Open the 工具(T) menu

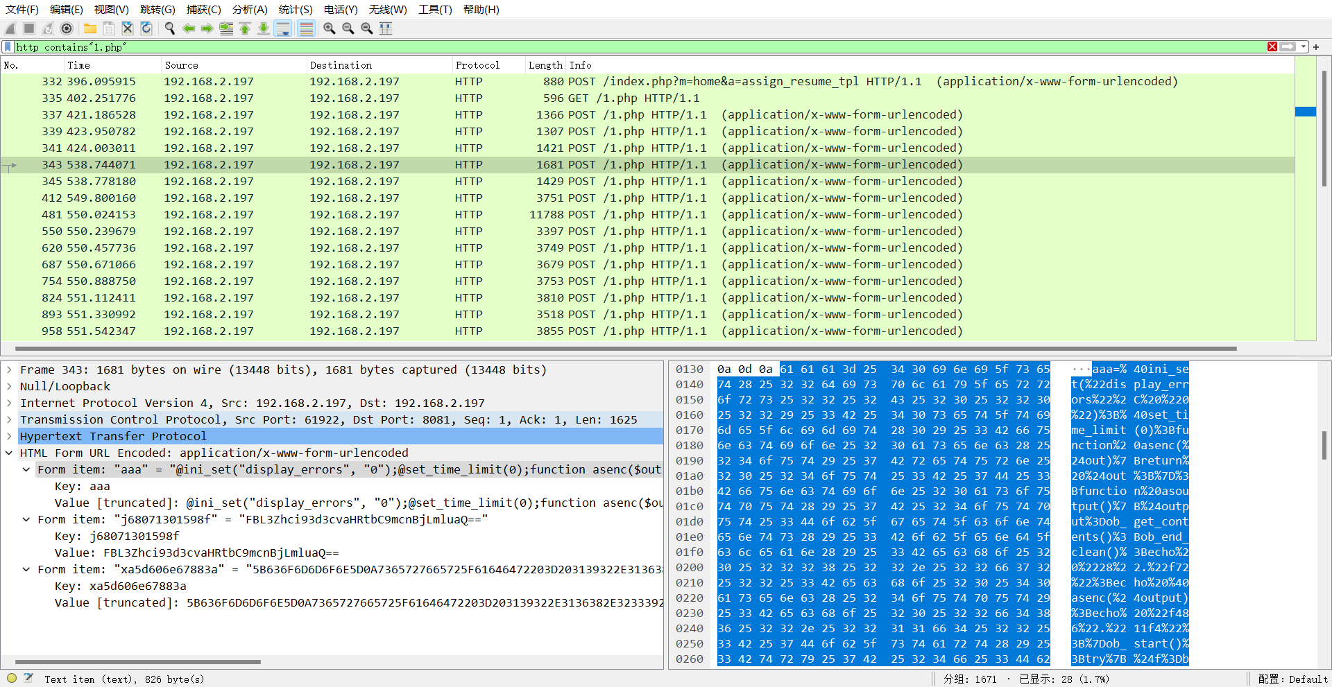coord(435,10)
